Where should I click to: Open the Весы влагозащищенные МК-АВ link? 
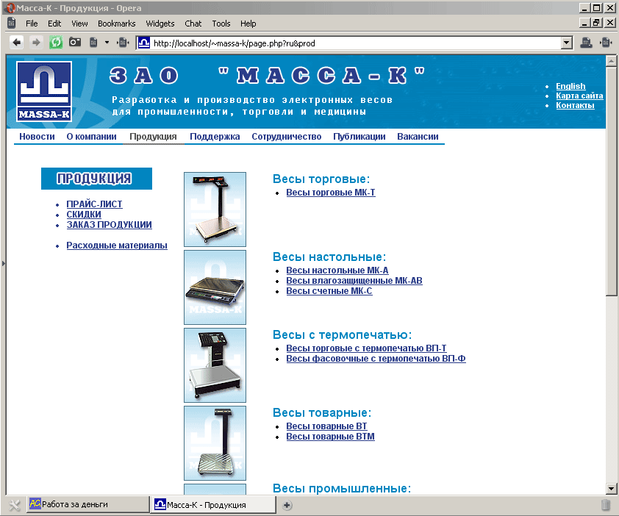click(354, 281)
